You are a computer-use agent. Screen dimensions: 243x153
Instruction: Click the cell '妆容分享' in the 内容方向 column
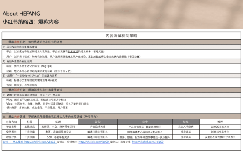tap(11, 137)
